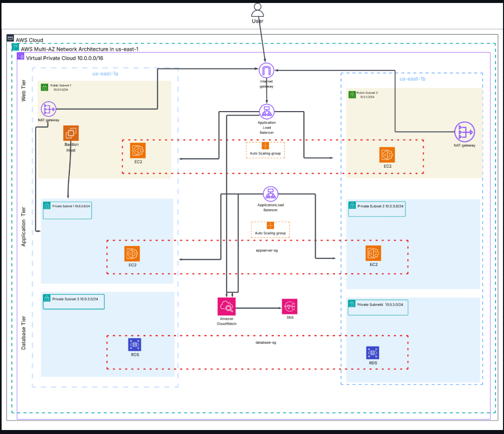The height and width of the screenshot is (434, 504).
Task: Click the Web Tier Application Load Balancer icon
Action: 267,111
